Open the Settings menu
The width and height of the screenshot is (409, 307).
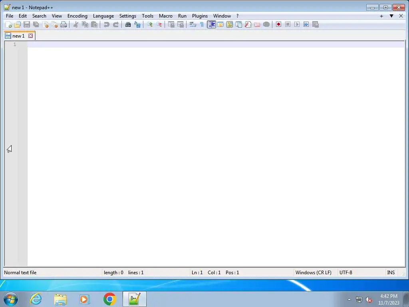[x=128, y=16]
